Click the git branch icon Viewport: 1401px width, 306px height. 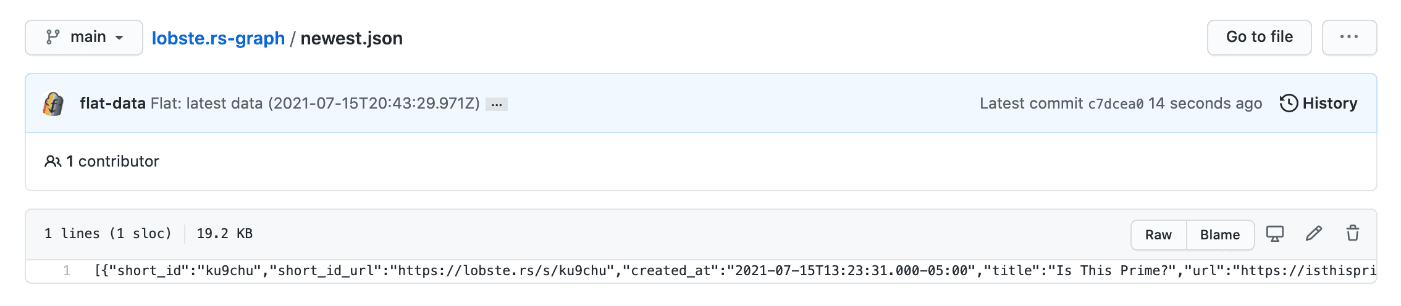[x=53, y=38]
